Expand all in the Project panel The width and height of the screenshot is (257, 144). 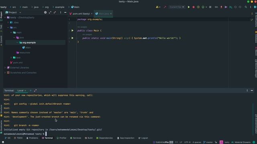click(50, 12)
